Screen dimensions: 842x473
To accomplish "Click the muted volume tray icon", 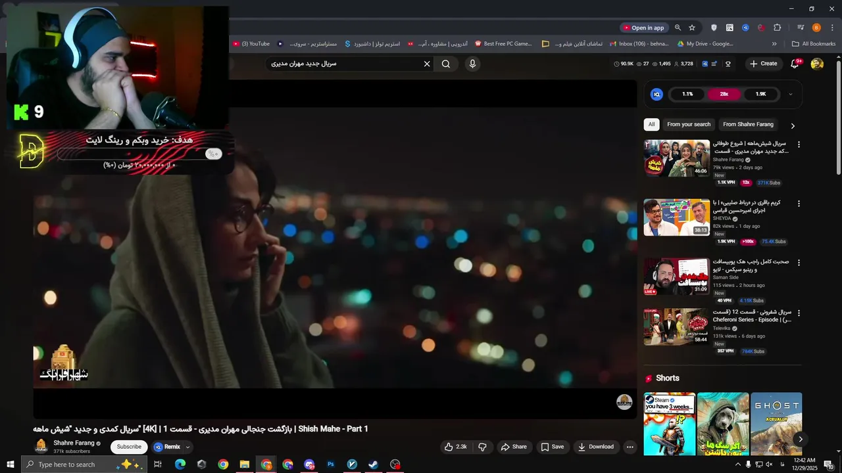I will 769,464.
